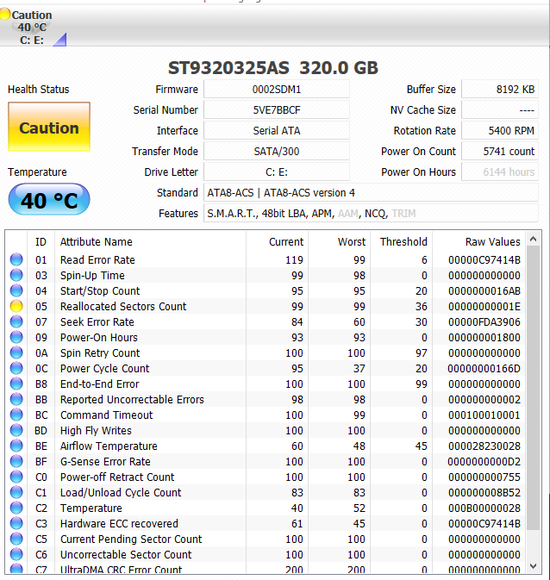Select the Airflow Temperature attribute name
The height and width of the screenshot is (580, 550).
pos(109,446)
